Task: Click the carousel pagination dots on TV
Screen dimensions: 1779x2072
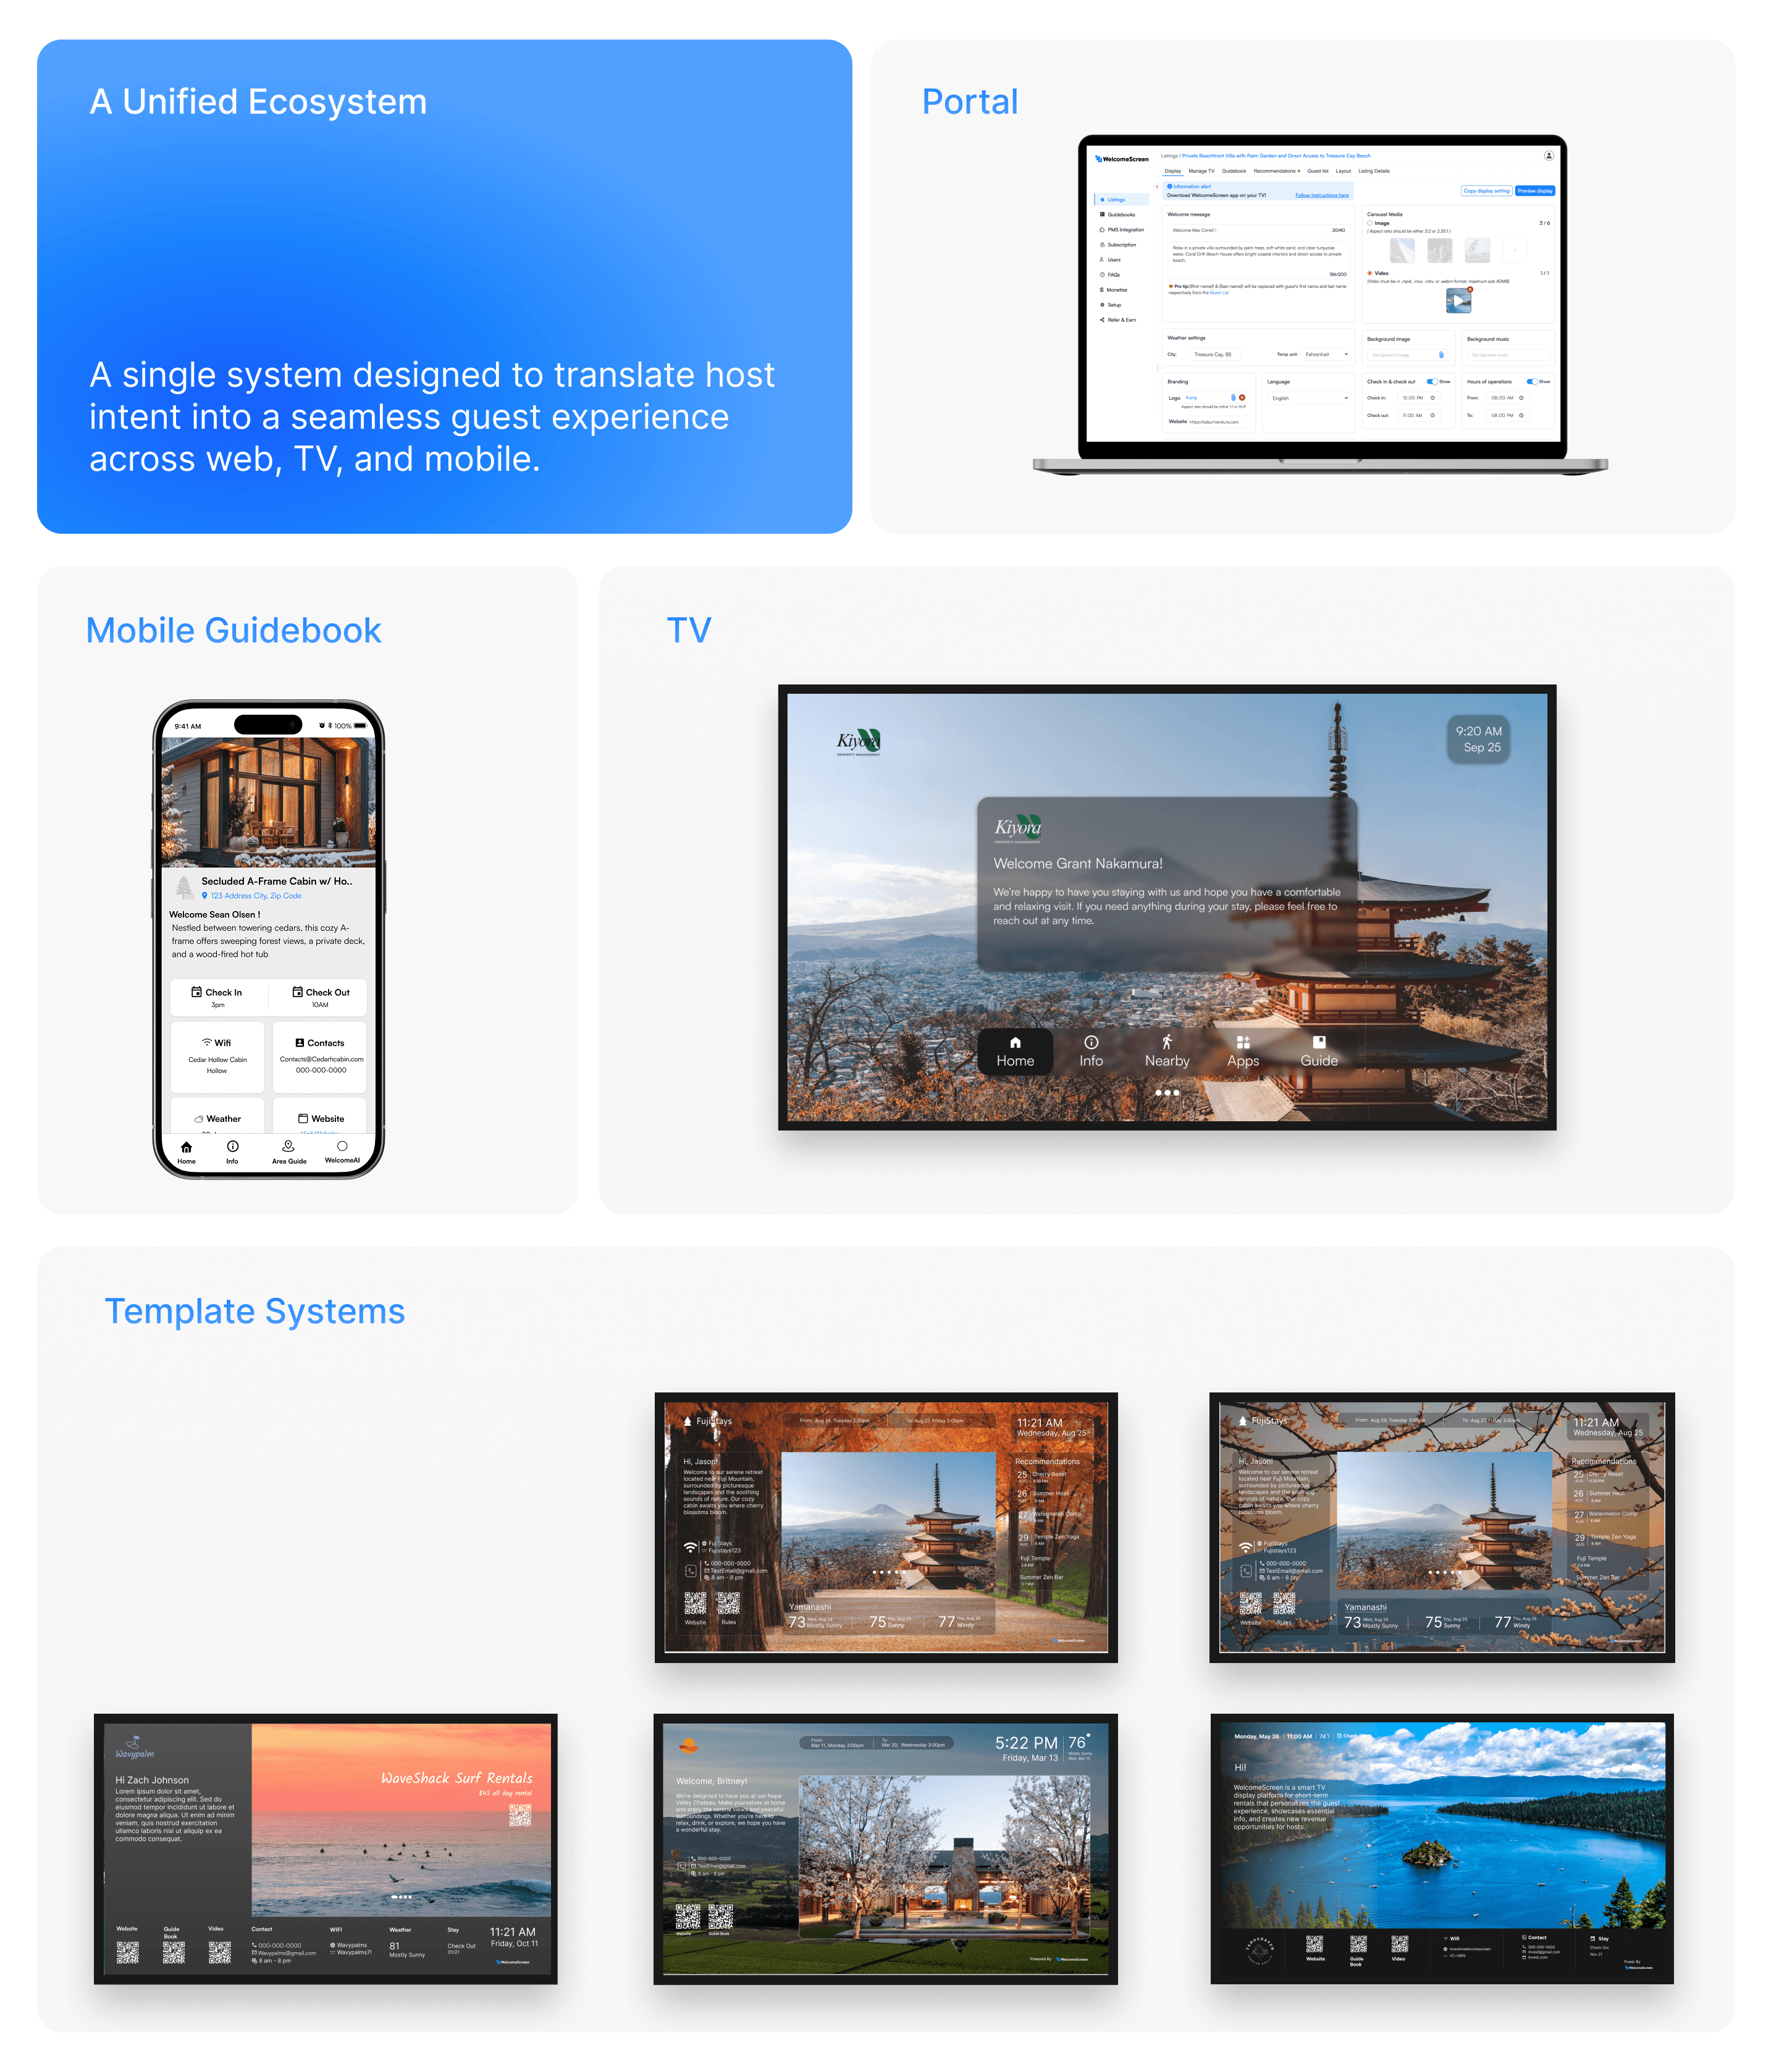Action: (x=1167, y=1093)
